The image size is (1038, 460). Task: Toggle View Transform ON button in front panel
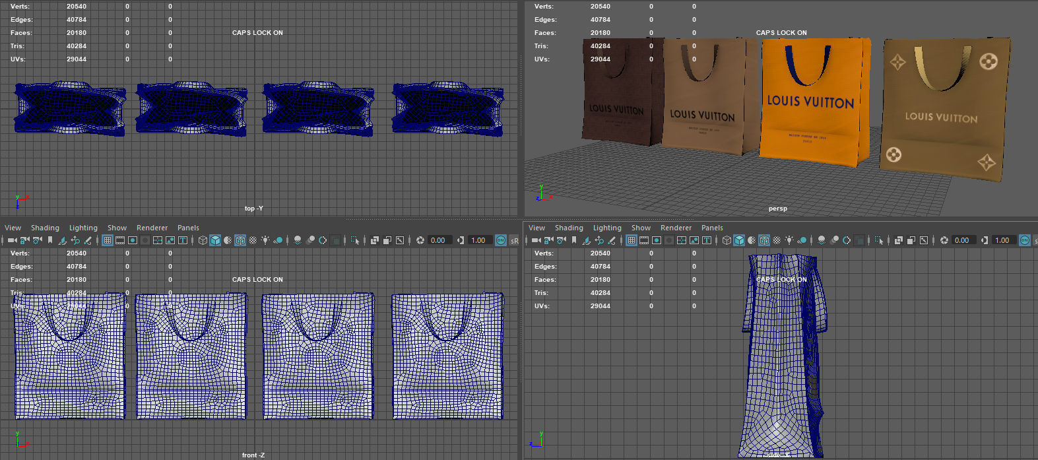pos(501,240)
